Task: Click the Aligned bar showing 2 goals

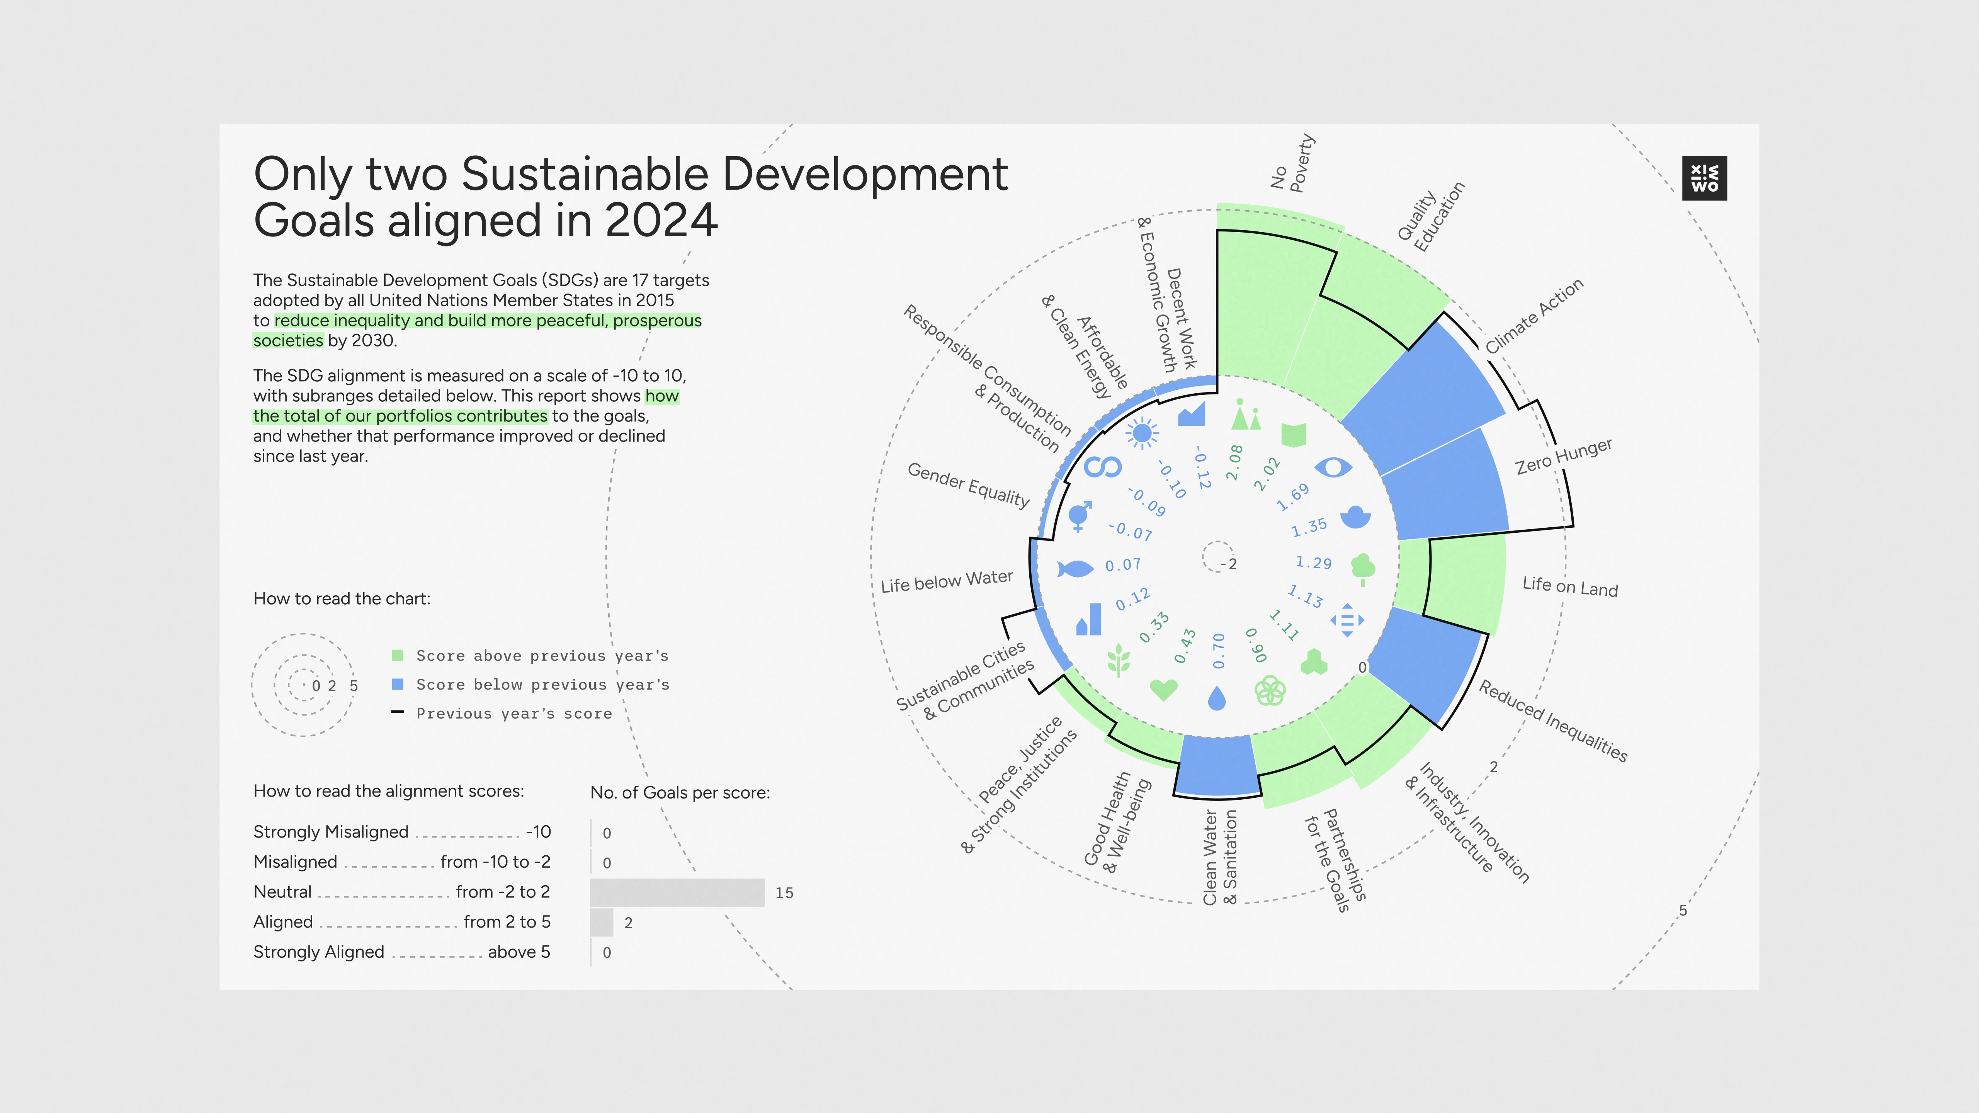Action: tap(602, 923)
